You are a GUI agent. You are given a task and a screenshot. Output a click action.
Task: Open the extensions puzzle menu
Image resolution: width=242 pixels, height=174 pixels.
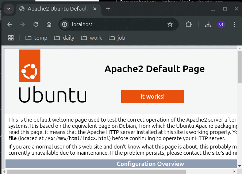click(x=188, y=24)
